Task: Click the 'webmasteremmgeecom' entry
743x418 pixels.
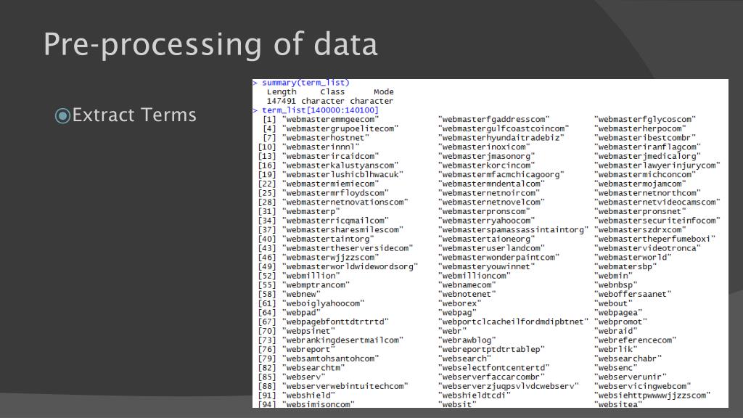Action: click(331, 120)
